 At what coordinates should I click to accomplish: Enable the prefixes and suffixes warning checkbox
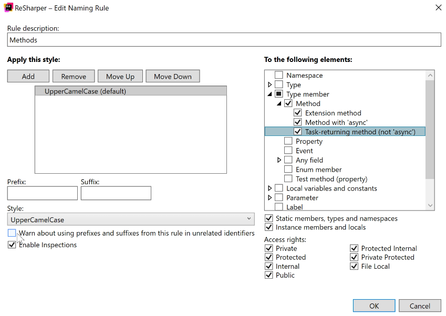pos(12,233)
